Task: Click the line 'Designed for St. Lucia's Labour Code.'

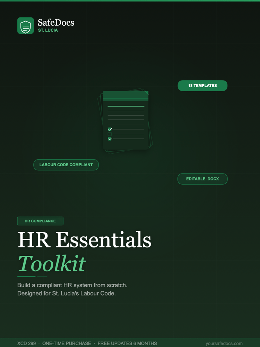Action: [67, 294]
